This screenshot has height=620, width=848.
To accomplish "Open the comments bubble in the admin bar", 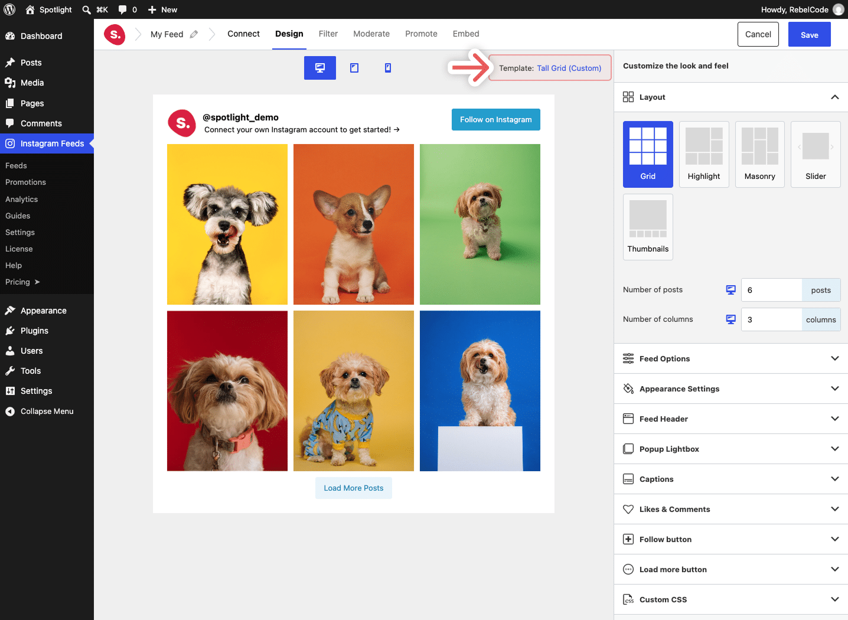I will click(122, 9).
